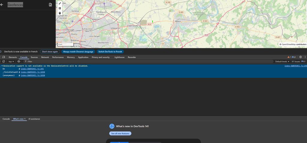Viewport: 307px width, 143px height.
Task: Open the Sources tab
Action: click(x=34, y=57)
